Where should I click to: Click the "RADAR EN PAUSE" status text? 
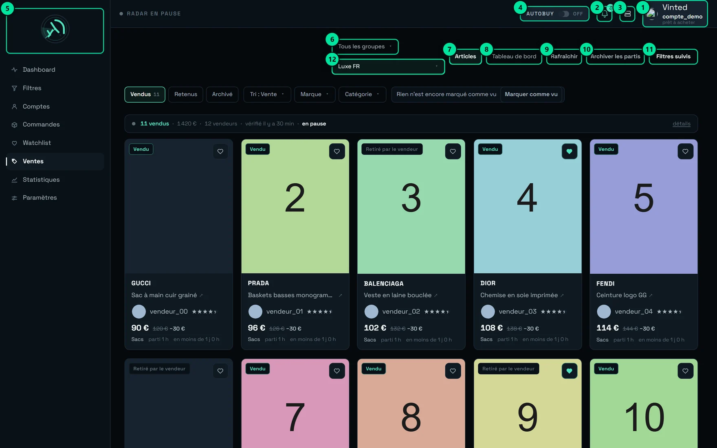(154, 14)
